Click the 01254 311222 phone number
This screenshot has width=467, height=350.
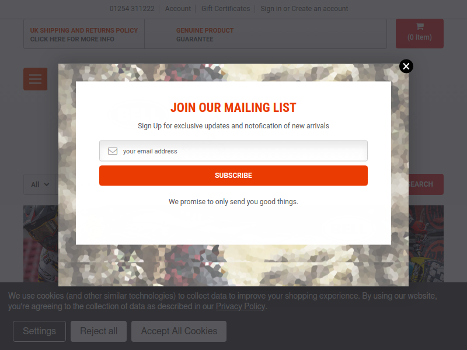132,9
